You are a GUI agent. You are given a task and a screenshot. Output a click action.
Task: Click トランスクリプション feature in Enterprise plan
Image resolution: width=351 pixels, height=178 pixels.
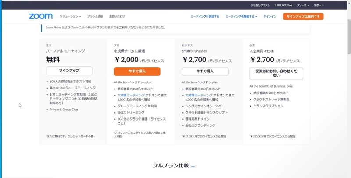268,106
